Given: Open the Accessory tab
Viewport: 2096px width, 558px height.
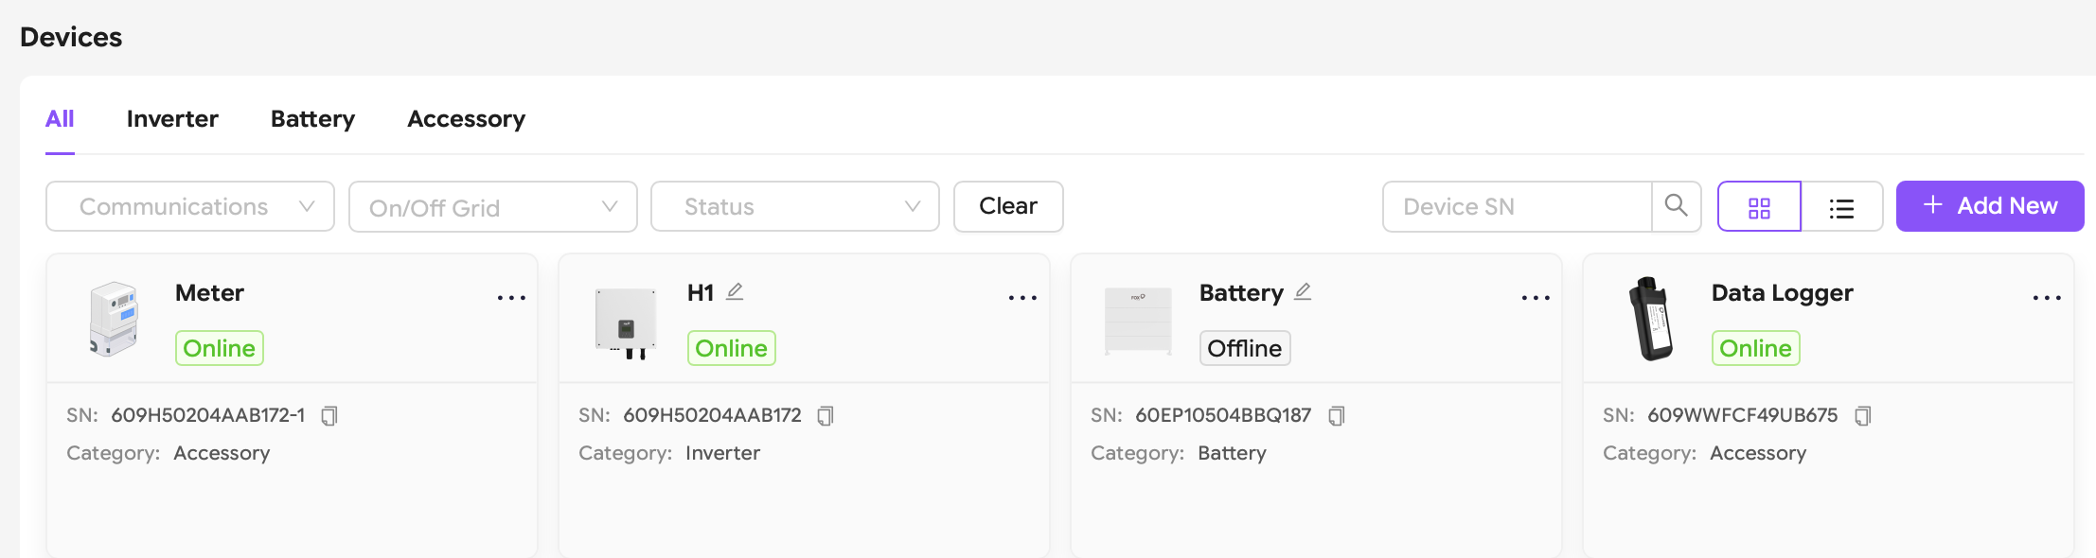Looking at the screenshot, I should 466,119.
